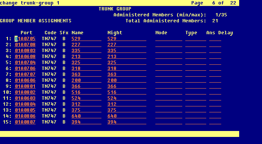Focus the empty Type field in row 15
262x144 pixels.
(x=196, y=122)
